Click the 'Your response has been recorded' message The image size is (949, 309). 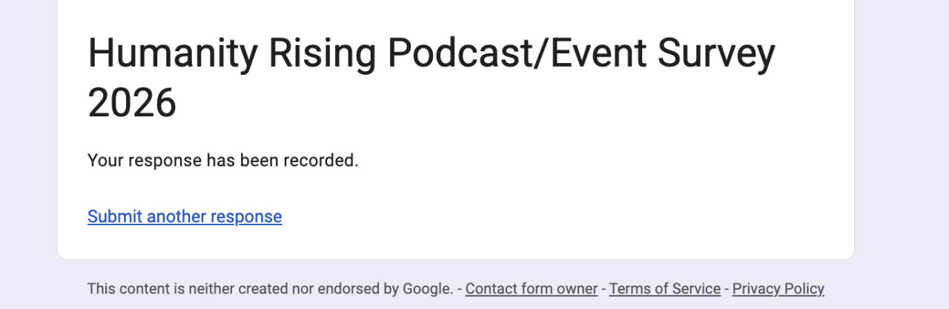222,160
